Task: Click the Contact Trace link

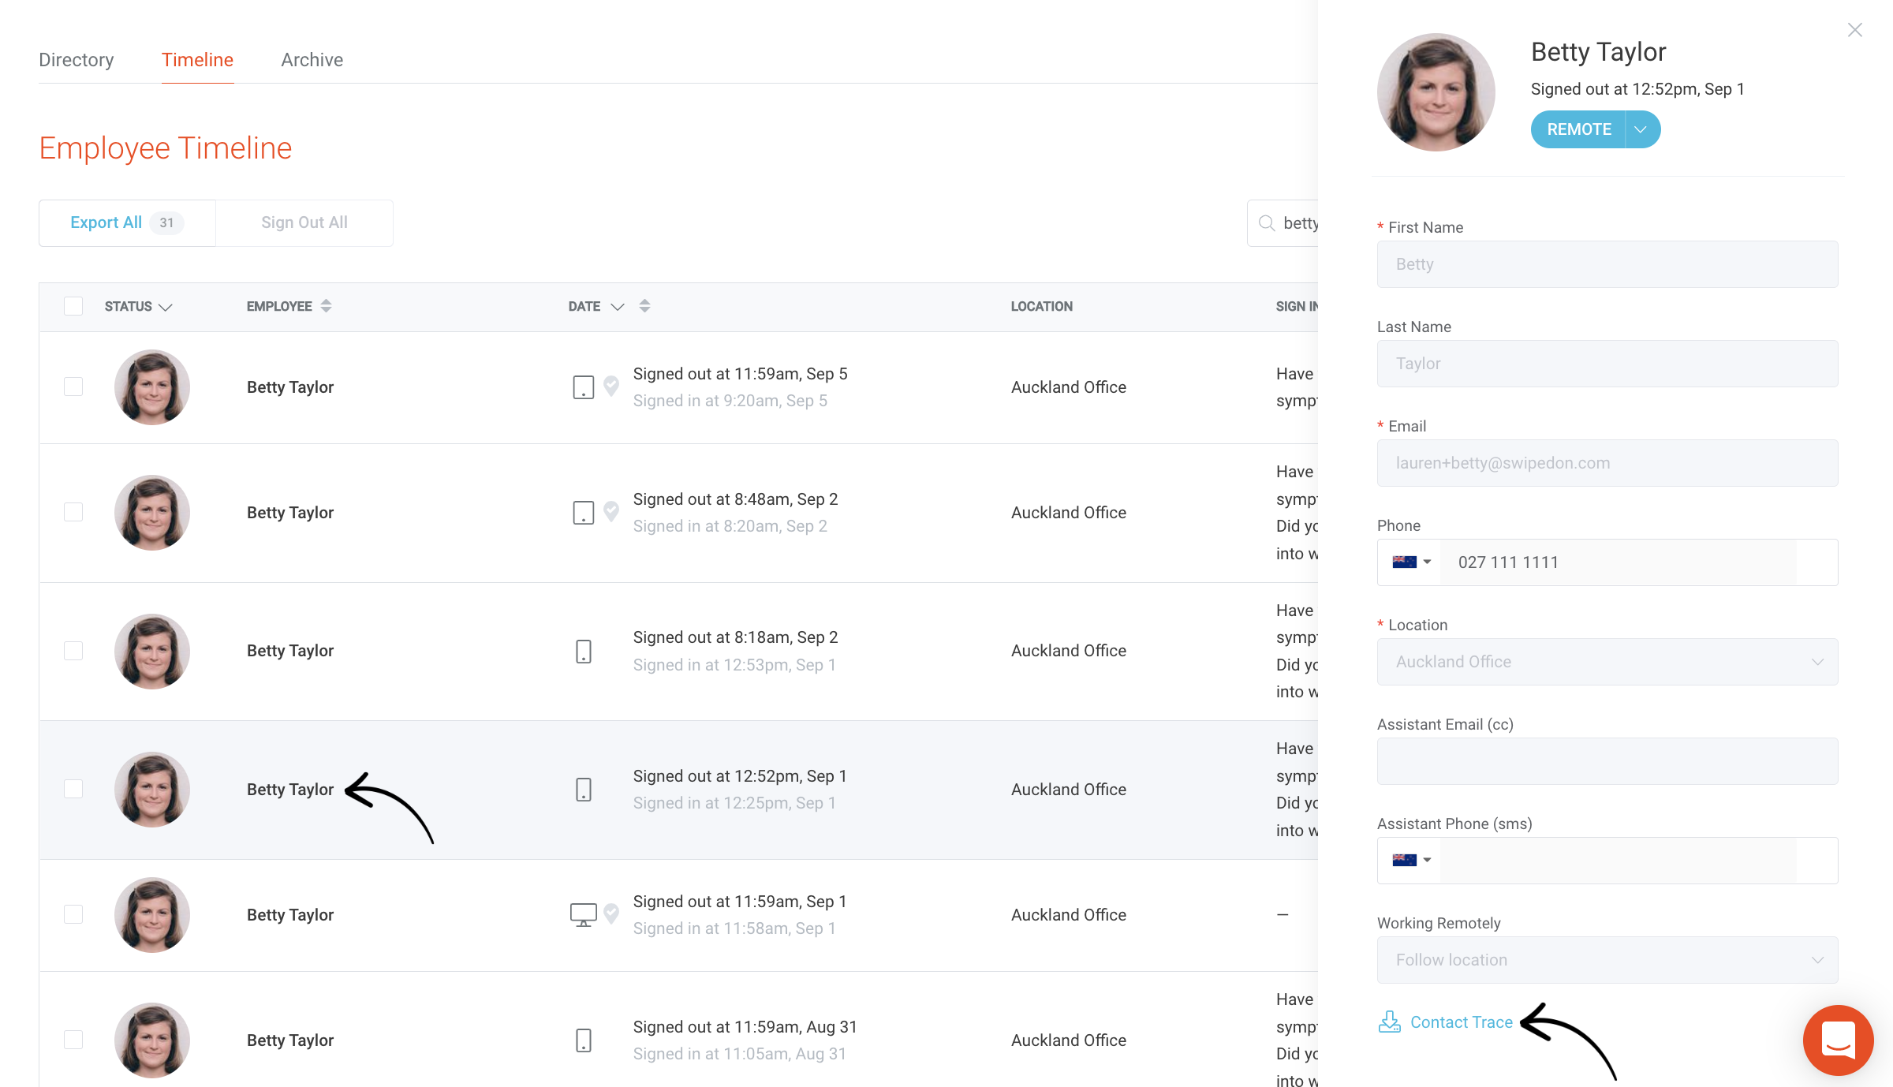Action: (1462, 1022)
